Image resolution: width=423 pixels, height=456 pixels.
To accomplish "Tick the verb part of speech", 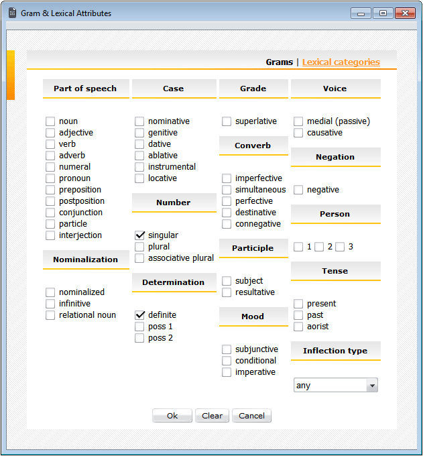I will 50,144.
